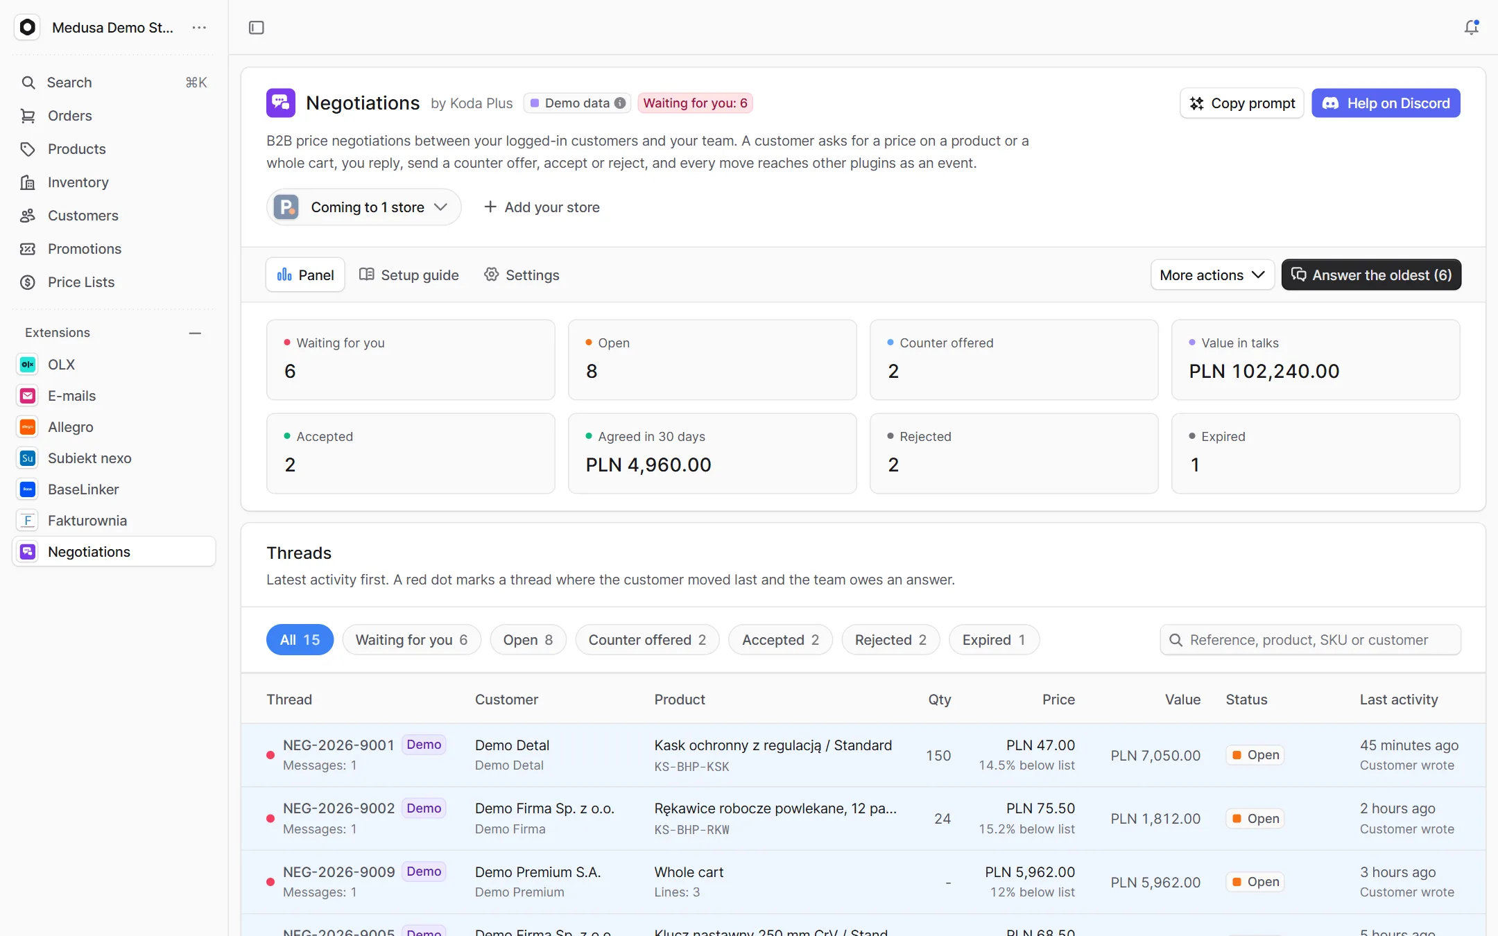The width and height of the screenshot is (1498, 936).
Task: Open the E-mails extension icon
Action: [x=28, y=396]
